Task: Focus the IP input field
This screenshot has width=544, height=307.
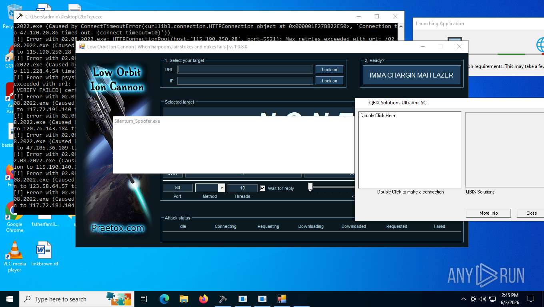Action: [x=245, y=81]
